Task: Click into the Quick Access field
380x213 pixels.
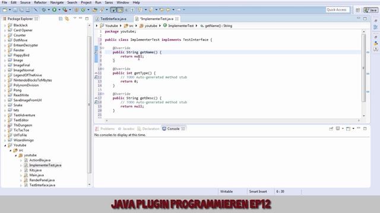Action: click(338, 9)
